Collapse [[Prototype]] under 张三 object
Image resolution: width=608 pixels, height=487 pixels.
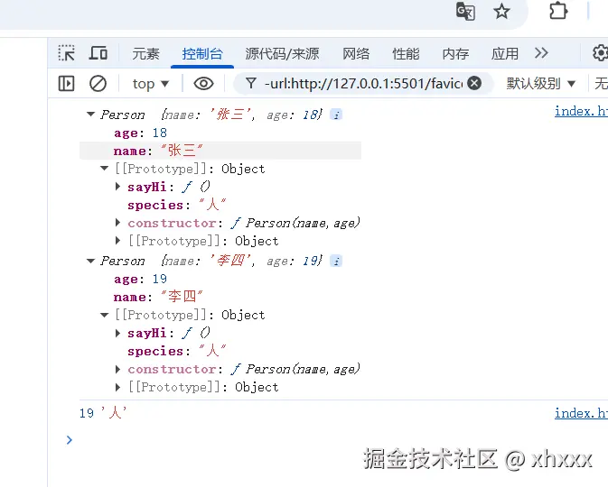[x=104, y=169]
